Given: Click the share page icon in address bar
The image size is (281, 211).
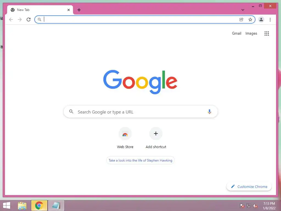Looking at the screenshot, I should (241, 20).
